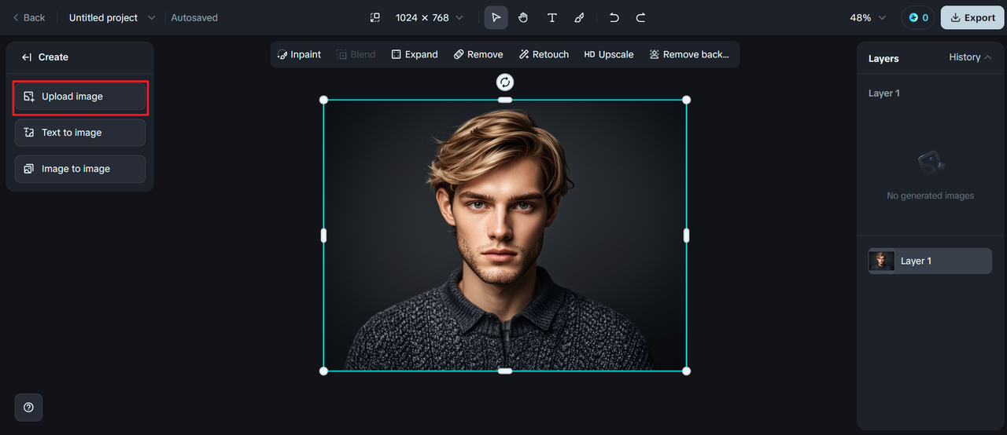
Task: Select the Hand pan tool
Action: (523, 17)
